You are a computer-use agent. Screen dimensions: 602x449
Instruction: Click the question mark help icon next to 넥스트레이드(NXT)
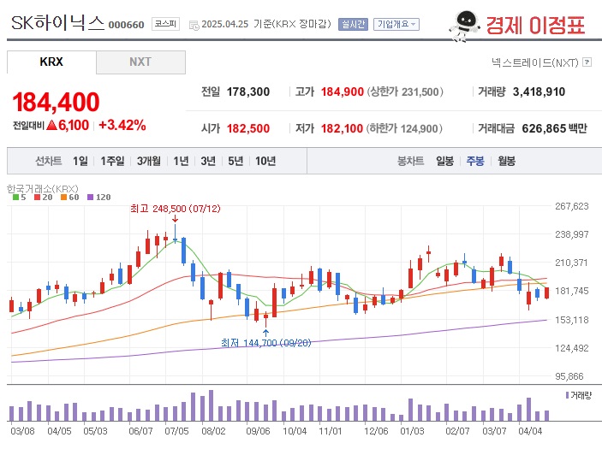tap(587, 62)
